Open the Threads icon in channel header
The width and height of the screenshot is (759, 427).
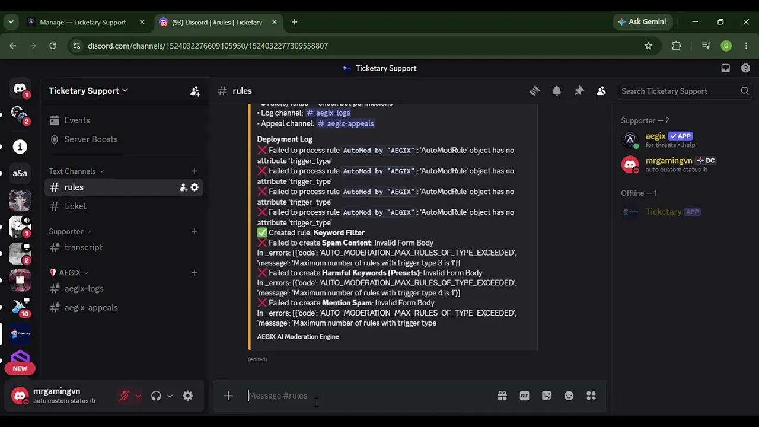(534, 91)
